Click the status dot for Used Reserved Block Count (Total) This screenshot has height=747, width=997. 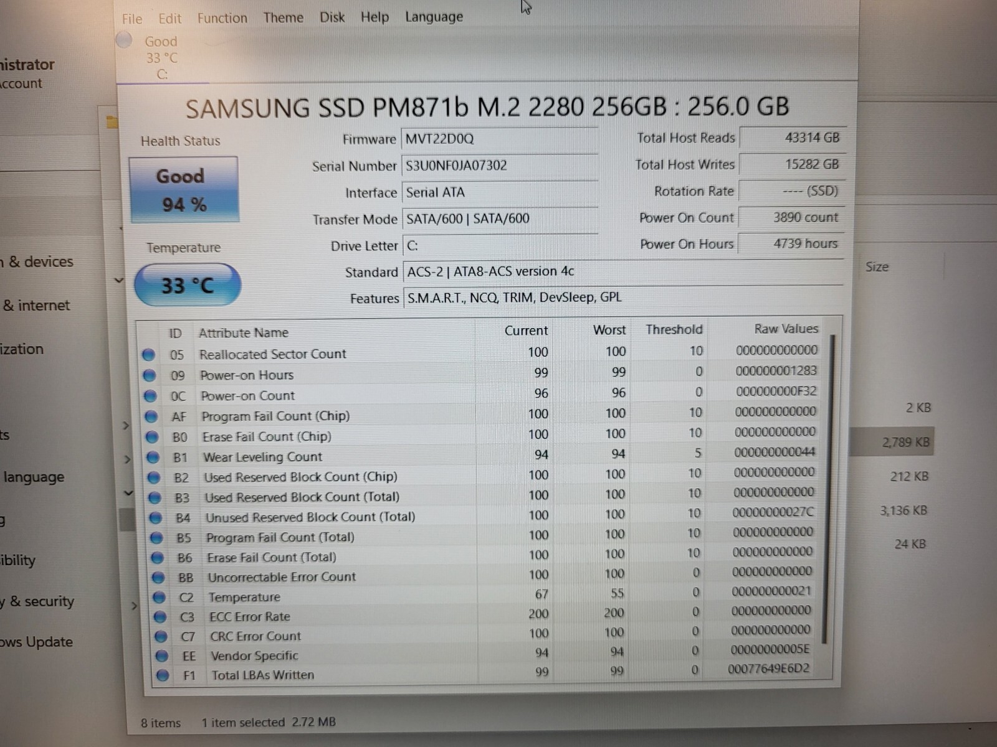(155, 498)
